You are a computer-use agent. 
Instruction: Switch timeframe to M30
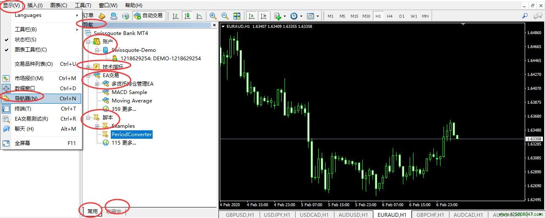click(366, 16)
